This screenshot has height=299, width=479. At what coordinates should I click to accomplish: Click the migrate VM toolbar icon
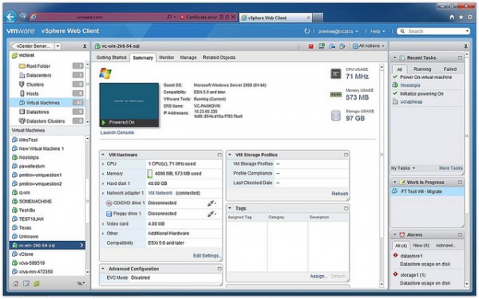point(332,46)
